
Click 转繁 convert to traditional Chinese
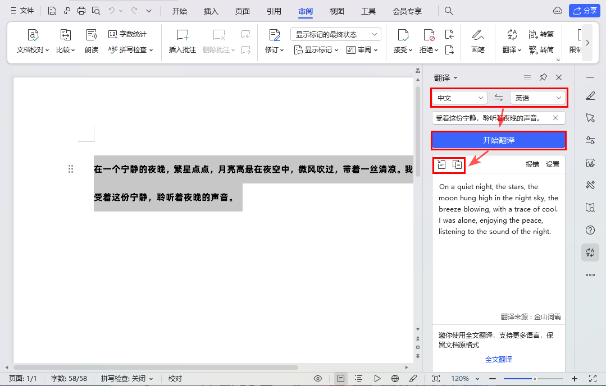(x=541, y=34)
